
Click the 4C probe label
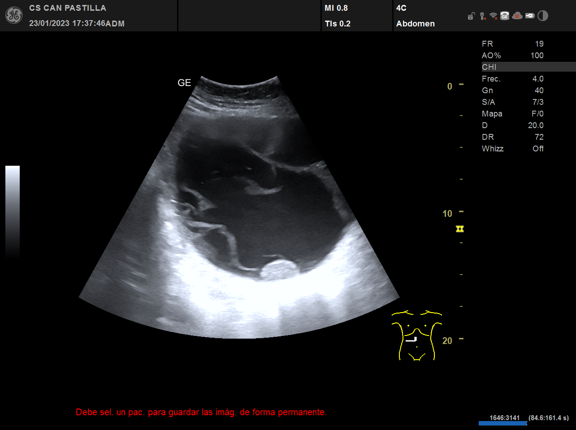pyautogui.click(x=401, y=8)
